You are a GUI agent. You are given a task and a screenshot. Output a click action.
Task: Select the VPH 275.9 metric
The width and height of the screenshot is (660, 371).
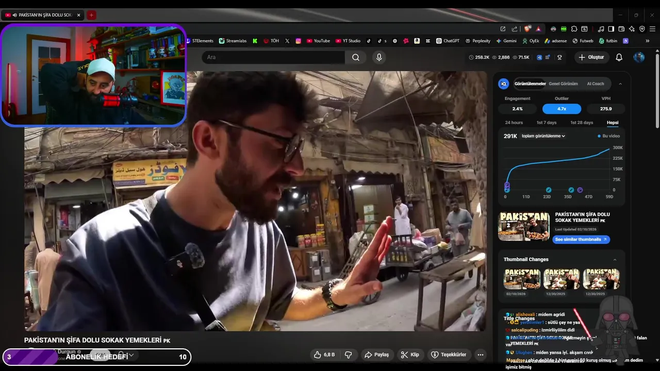606,109
